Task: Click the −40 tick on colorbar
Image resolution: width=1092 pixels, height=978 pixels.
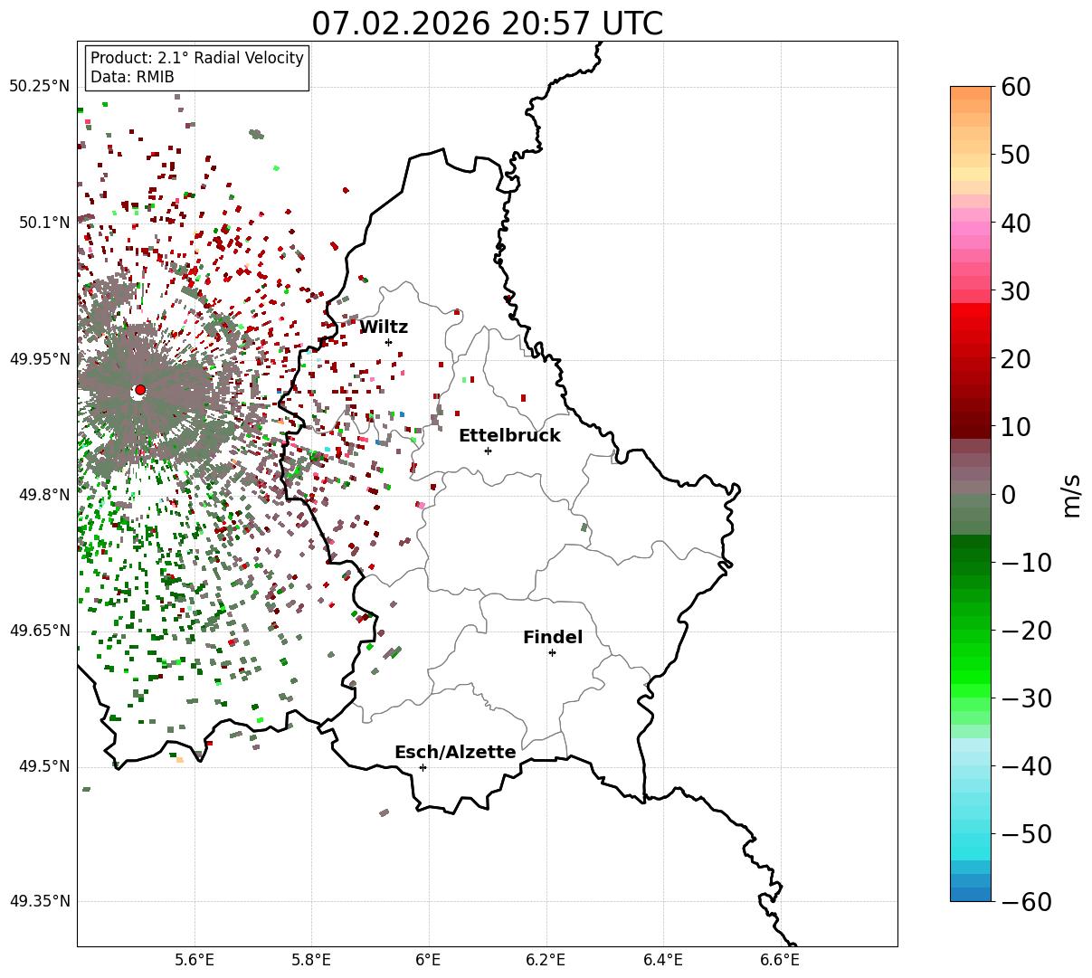Action: (x=1027, y=766)
